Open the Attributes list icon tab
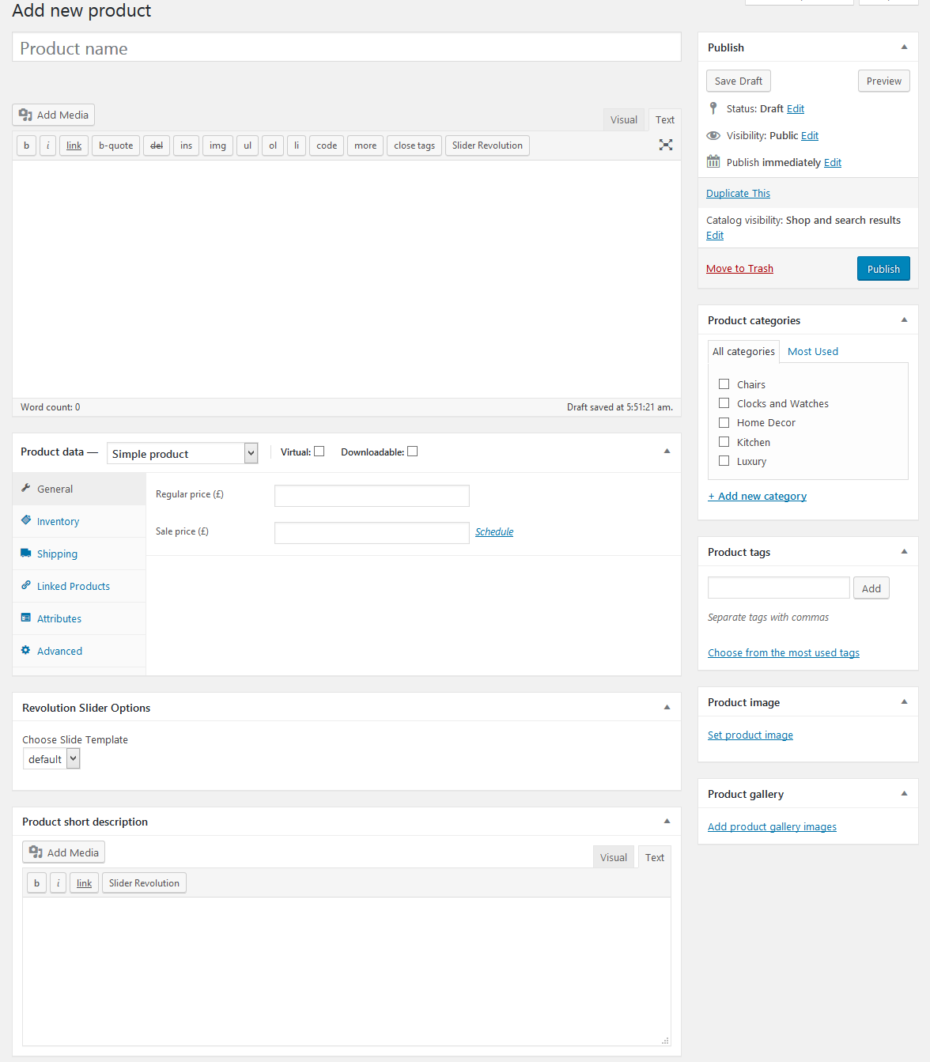The image size is (930, 1062). 26,618
